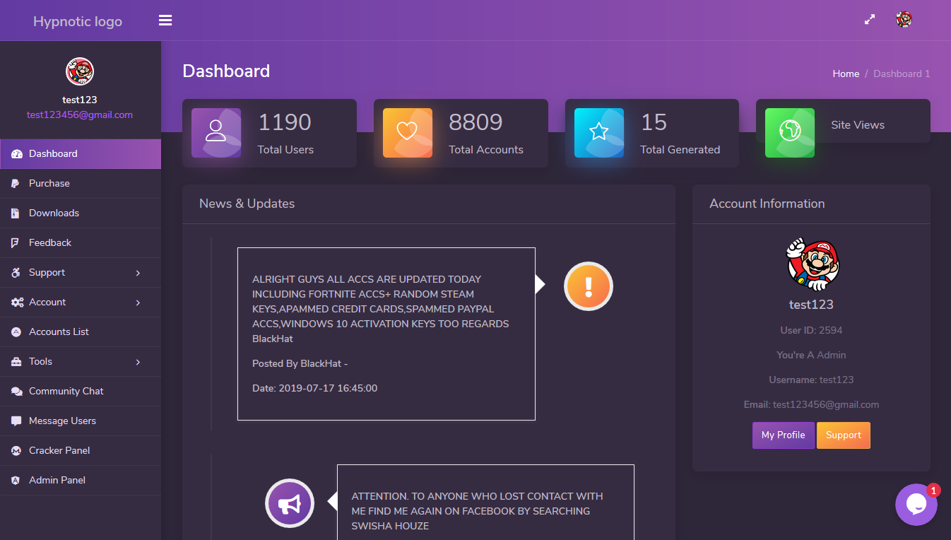This screenshot has width=951, height=540.
Task: Click the purple megaphone announcement icon
Action: click(x=289, y=503)
